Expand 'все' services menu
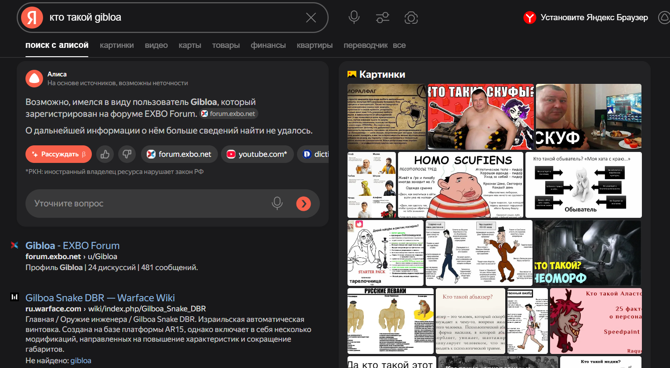The width and height of the screenshot is (670, 368). pyautogui.click(x=399, y=45)
